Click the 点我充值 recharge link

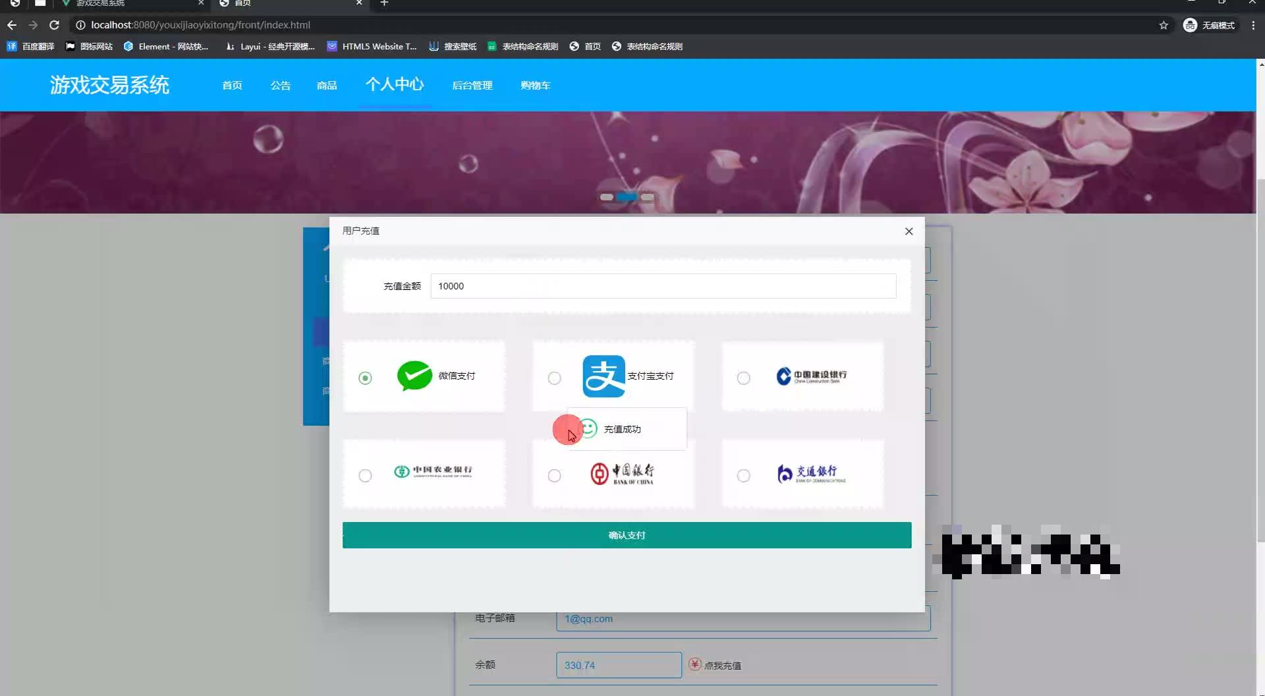point(722,666)
